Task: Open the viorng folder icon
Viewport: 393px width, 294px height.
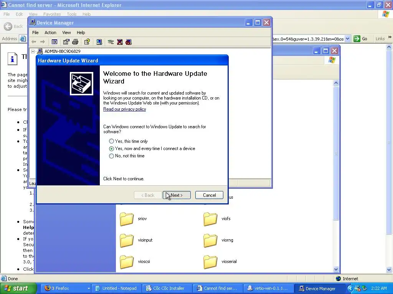Action: point(210,240)
